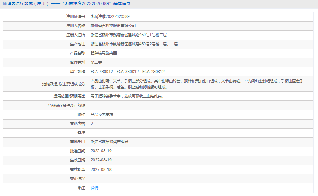This screenshot has height=196, width=318.
Task: Click the 注册人住所 label
Action: (x=76, y=35)
